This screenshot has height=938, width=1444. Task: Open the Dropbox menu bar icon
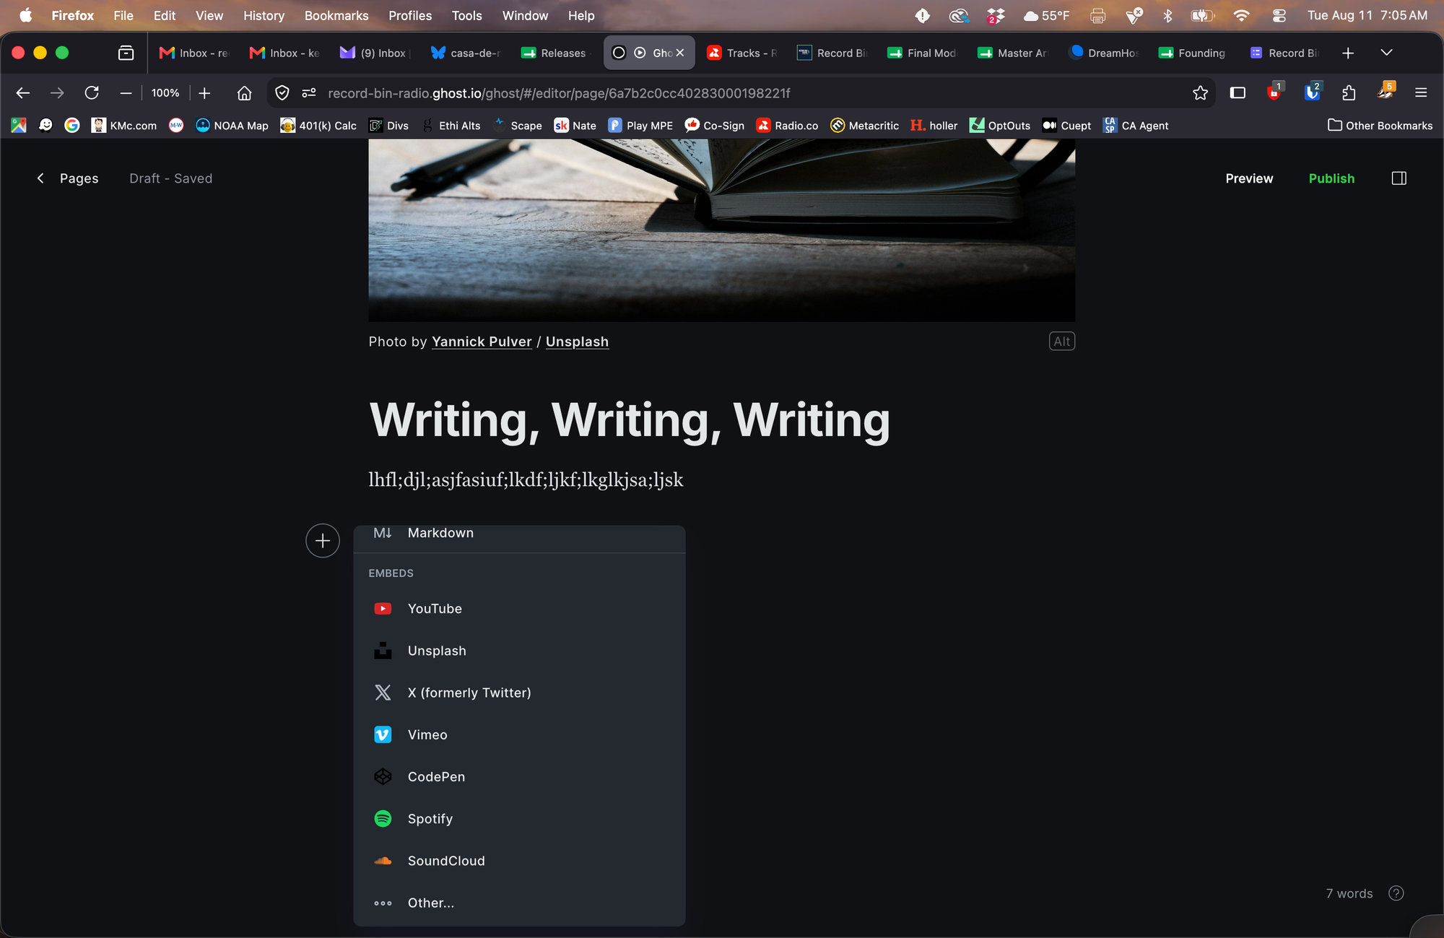click(x=996, y=15)
